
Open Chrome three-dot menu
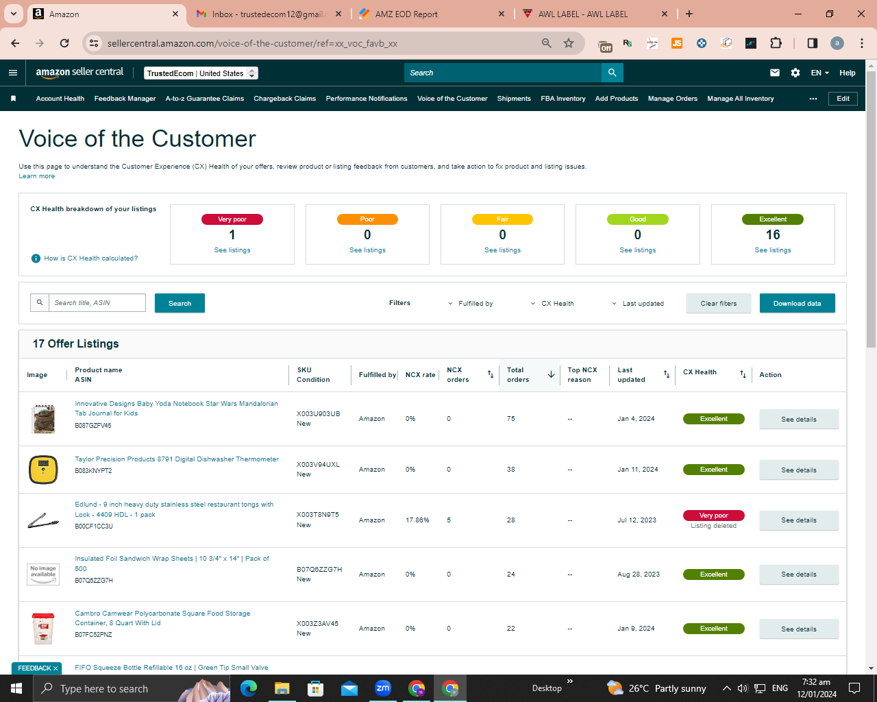(862, 43)
